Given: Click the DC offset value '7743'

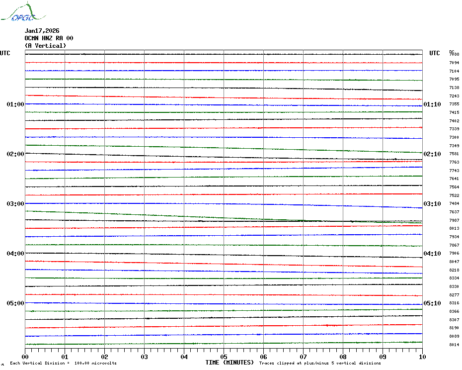Looking at the screenshot, I should pos(454,171).
